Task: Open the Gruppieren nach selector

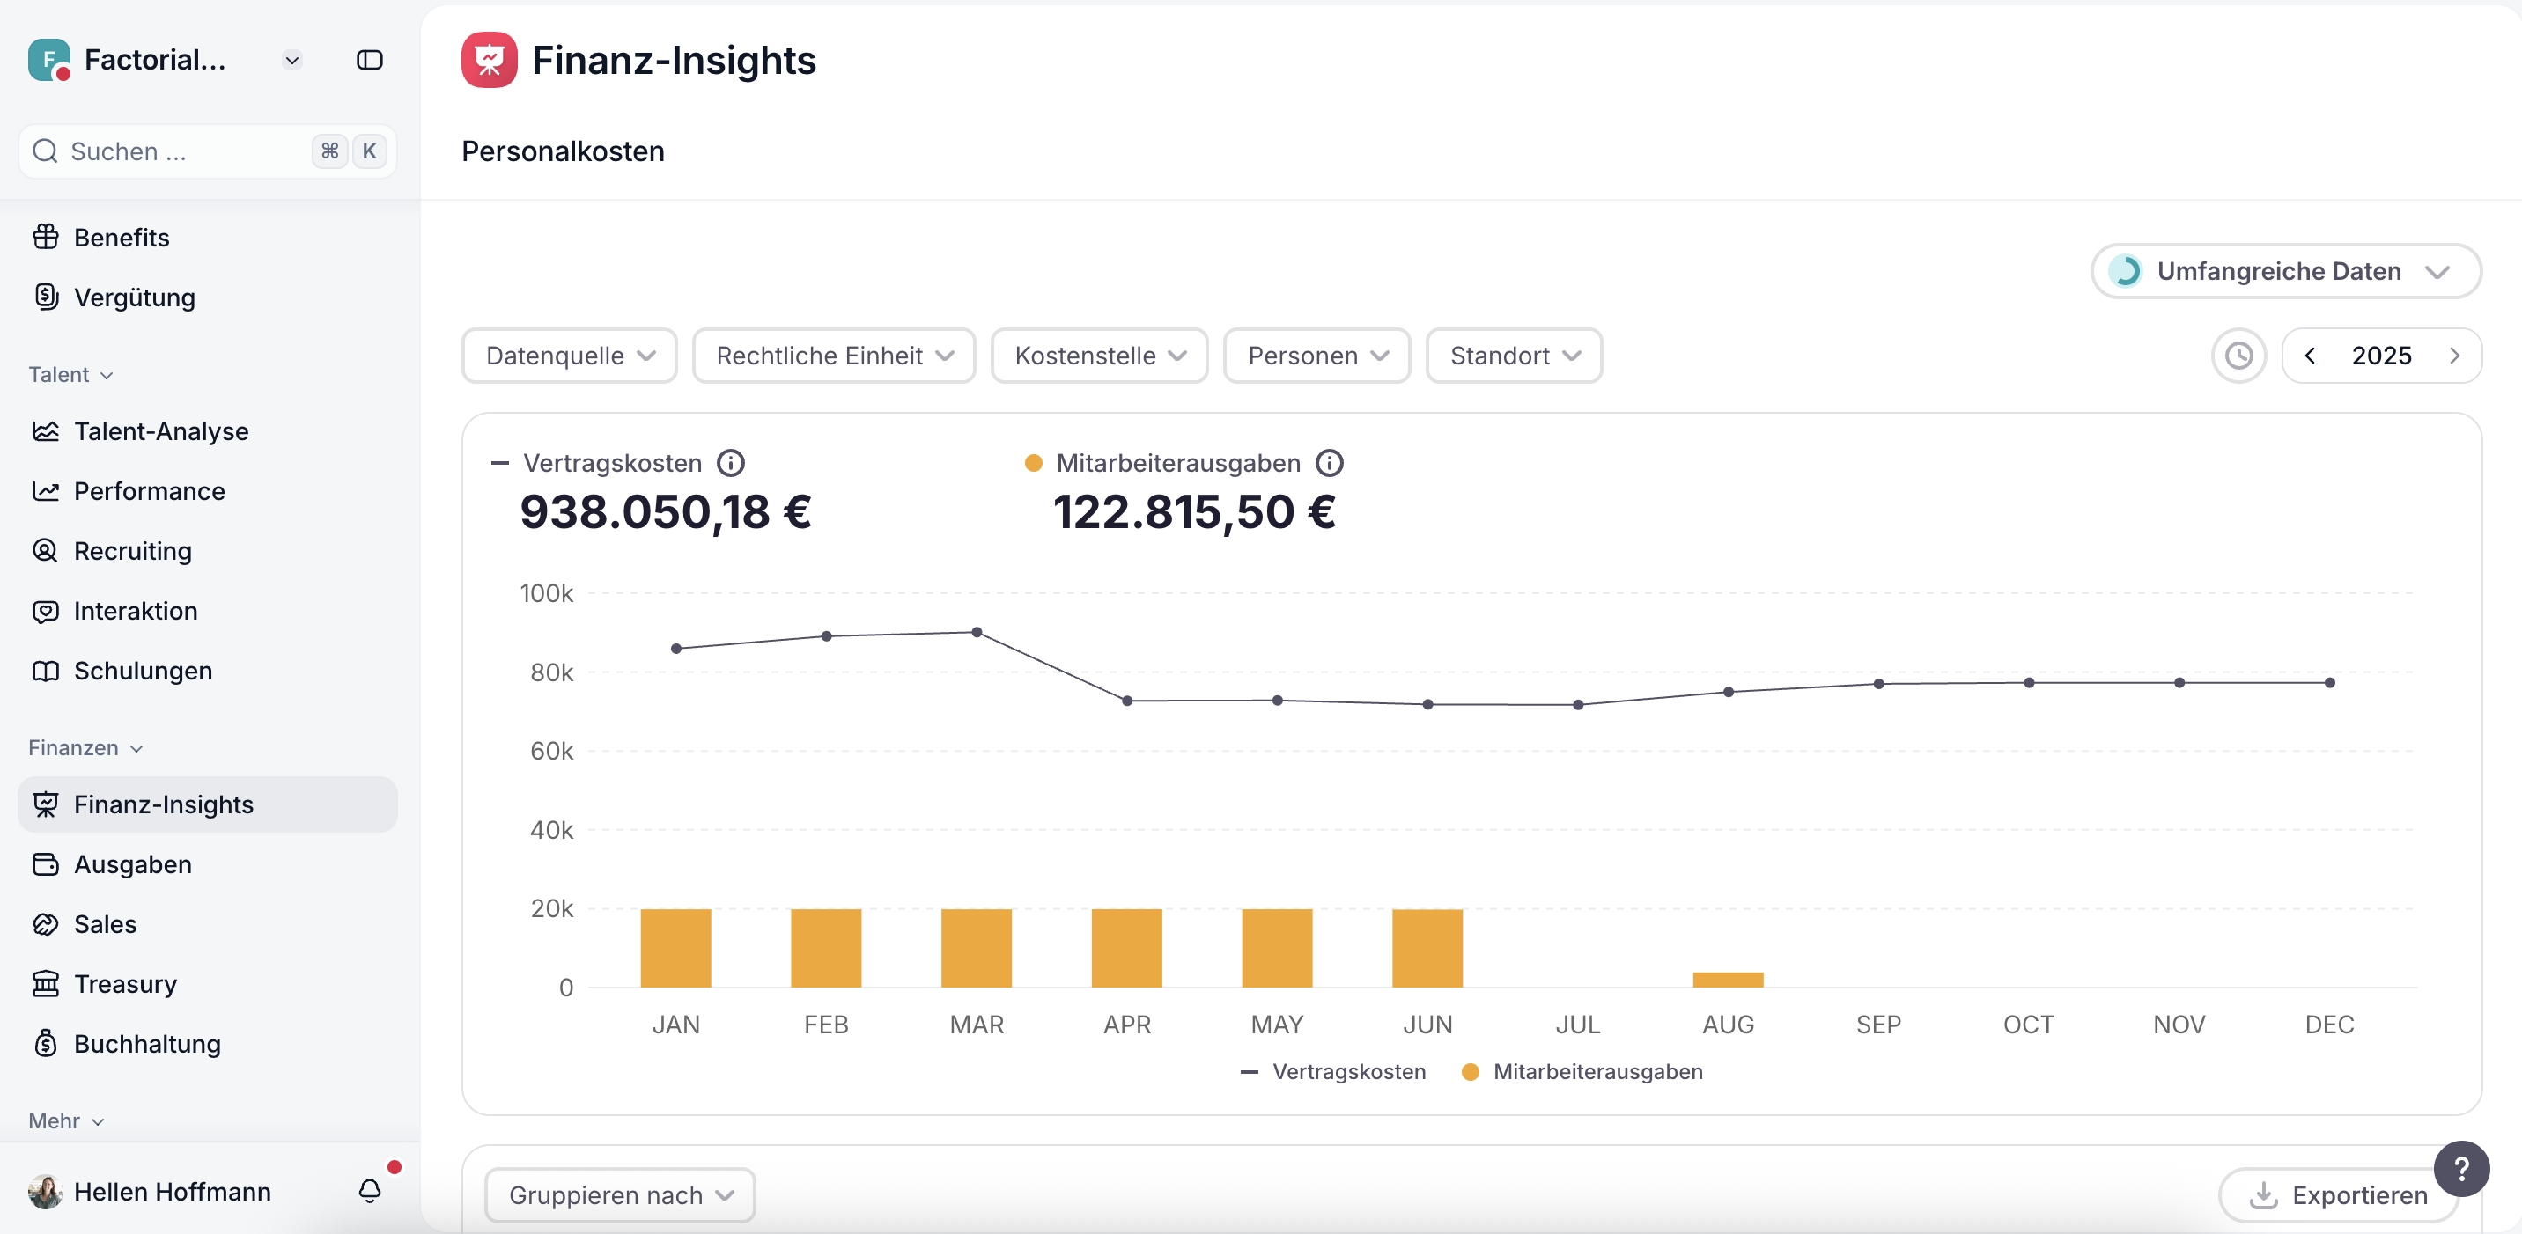Action: click(620, 1195)
